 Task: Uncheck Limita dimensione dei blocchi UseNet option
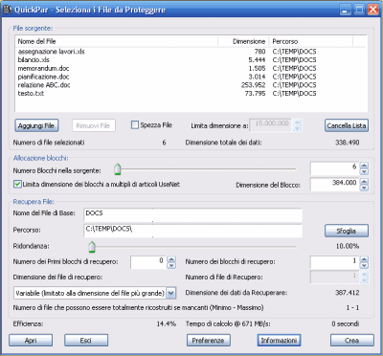17,184
